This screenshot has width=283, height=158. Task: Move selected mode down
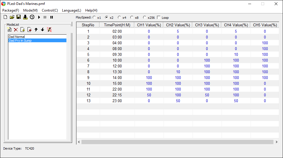[42, 30]
